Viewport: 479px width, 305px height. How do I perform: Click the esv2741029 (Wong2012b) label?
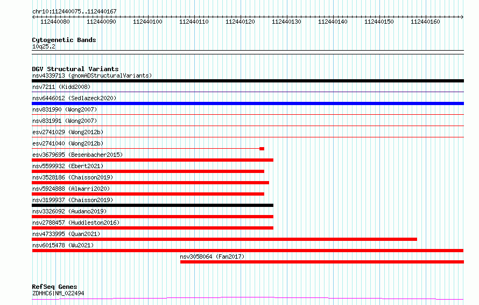click(68, 132)
